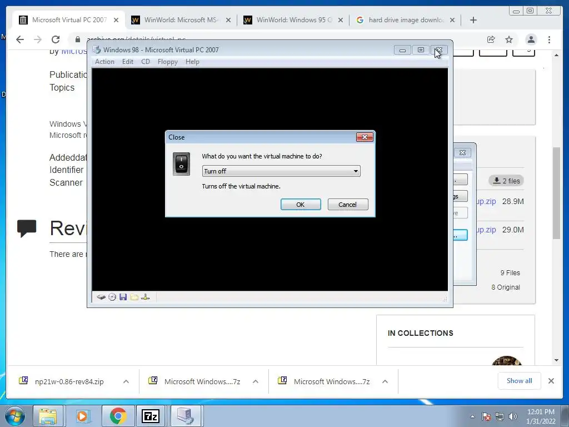Bookmark this page with the star icon
This screenshot has width=569, height=427.
(509, 39)
